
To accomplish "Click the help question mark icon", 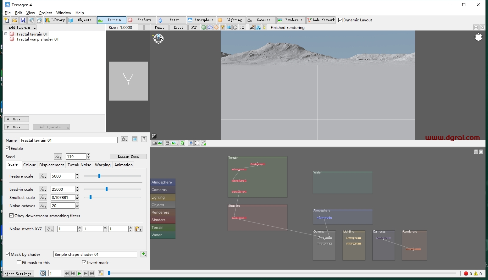I will (x=144, y=140).
